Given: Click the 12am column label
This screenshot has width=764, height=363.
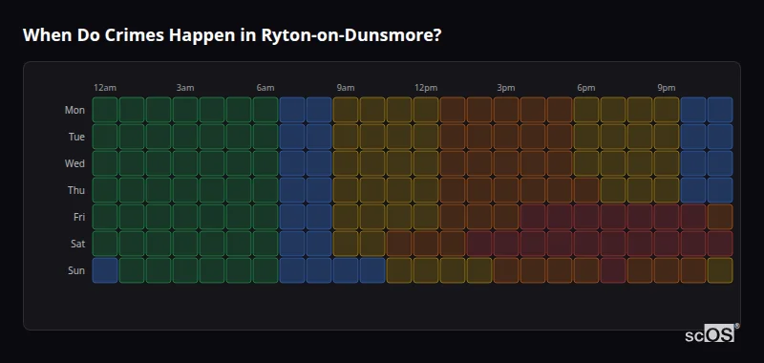Looking at the screenshot, I should (105, 88).
